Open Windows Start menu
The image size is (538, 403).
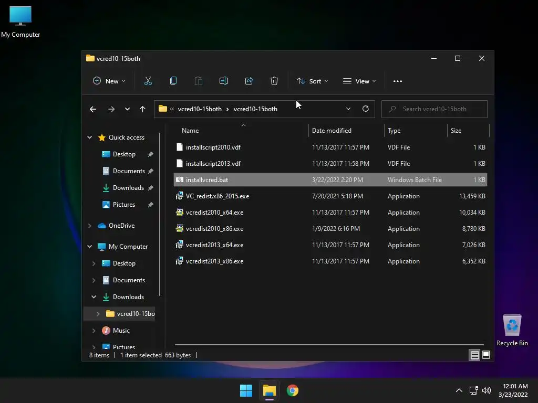pos(246,390)
